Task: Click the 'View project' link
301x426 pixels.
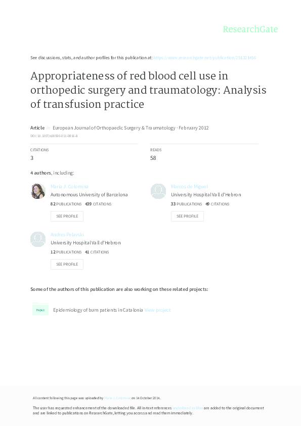Action: coord(157,310)
